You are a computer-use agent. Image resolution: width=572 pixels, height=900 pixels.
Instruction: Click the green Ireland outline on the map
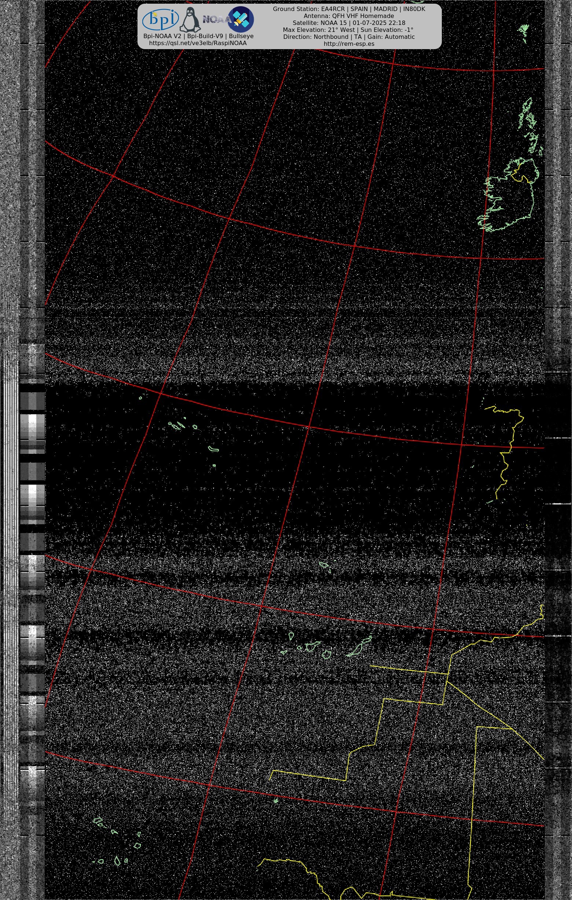[509, 194]
